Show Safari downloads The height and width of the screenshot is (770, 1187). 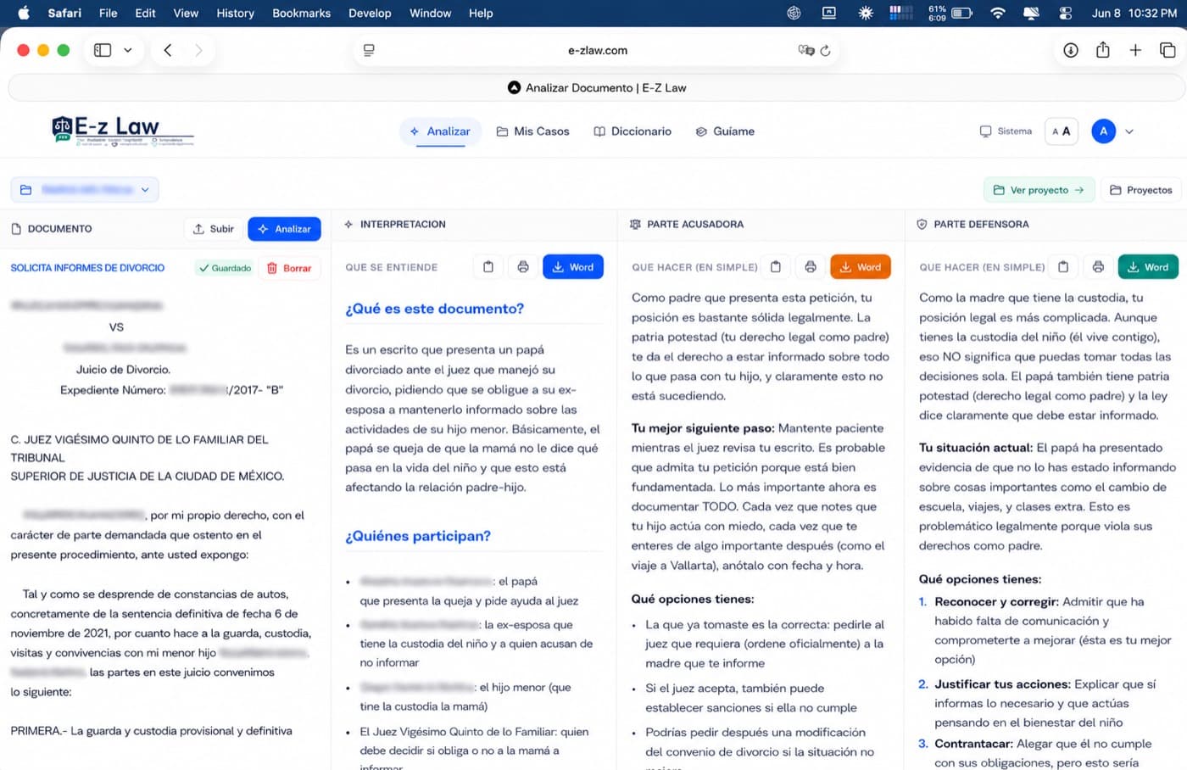(x=1071, y=50)
